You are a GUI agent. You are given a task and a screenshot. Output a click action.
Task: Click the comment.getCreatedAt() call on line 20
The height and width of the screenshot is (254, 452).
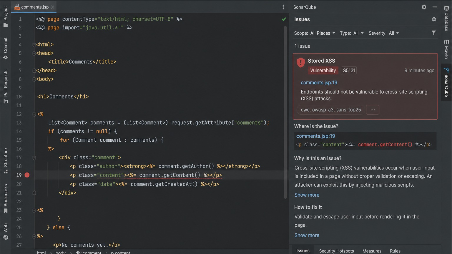164,184
